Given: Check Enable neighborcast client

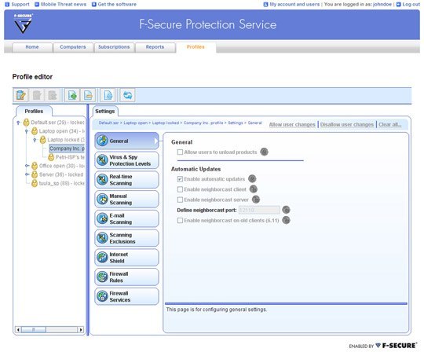Looking at the screenshot, I should pyautogui.click(x=180, y=189).
